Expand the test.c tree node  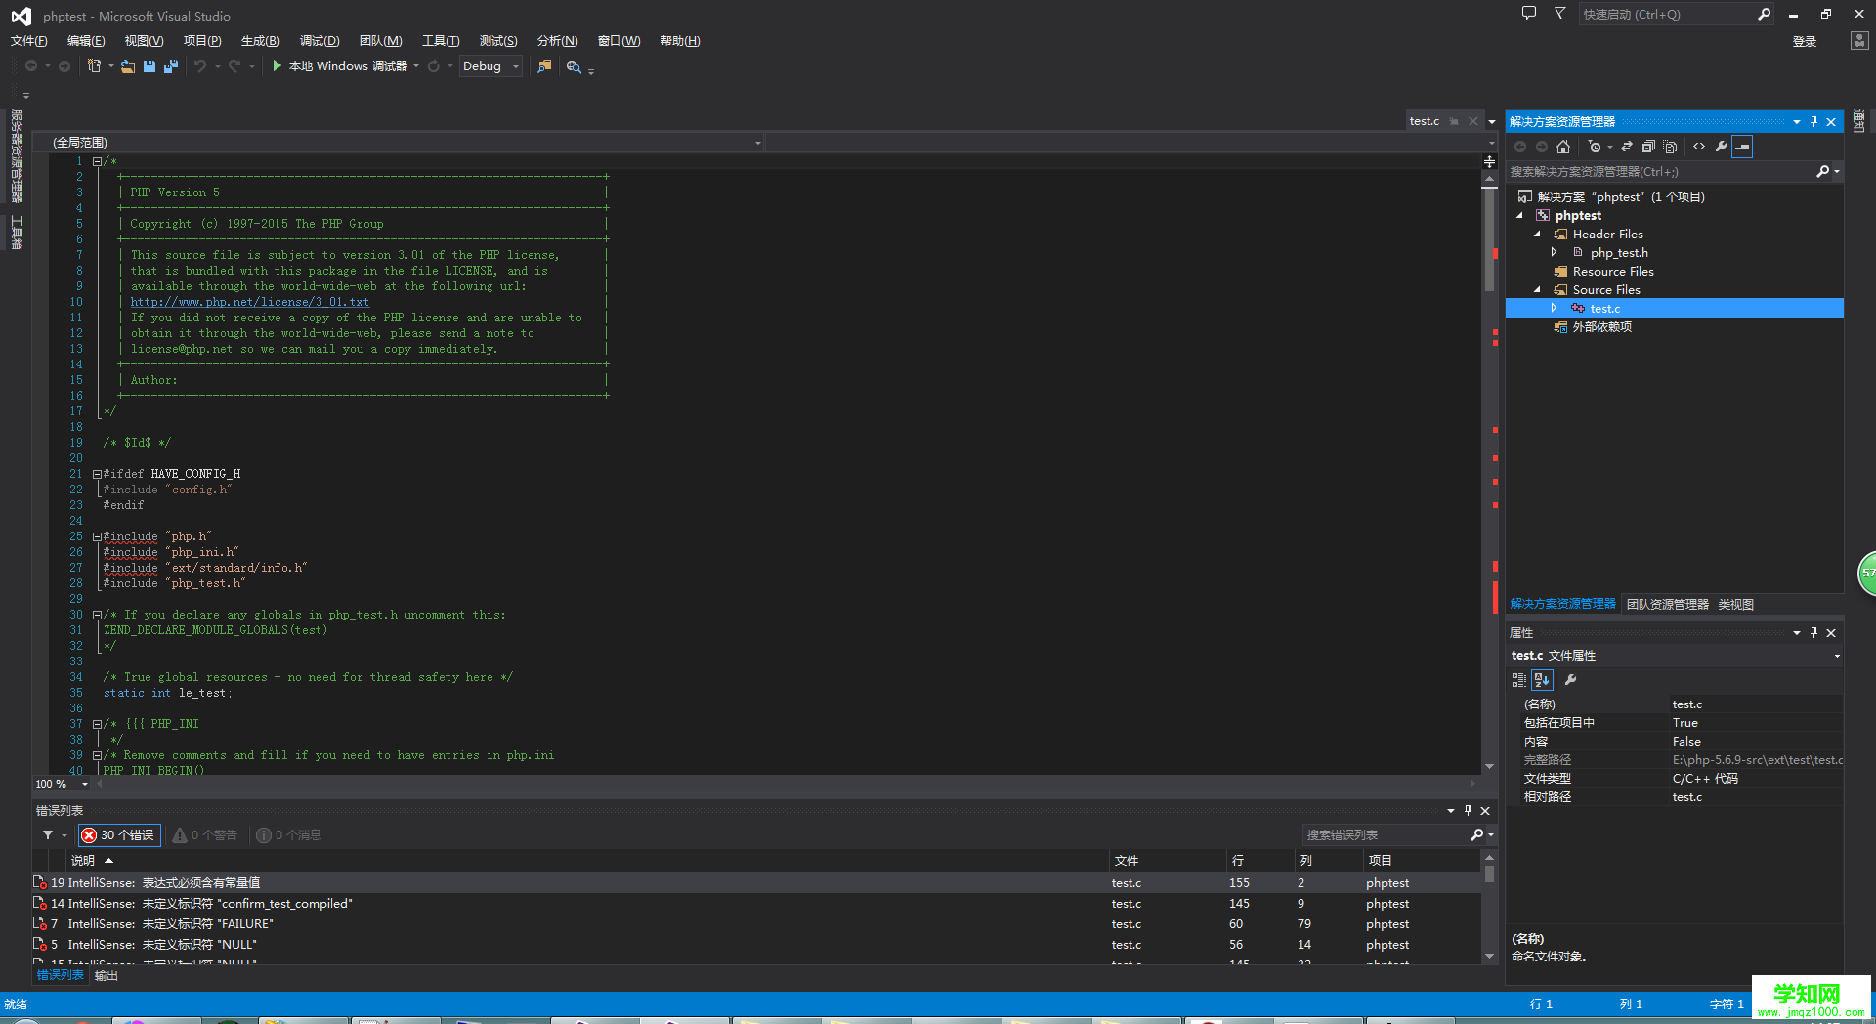coord(1555,308)
